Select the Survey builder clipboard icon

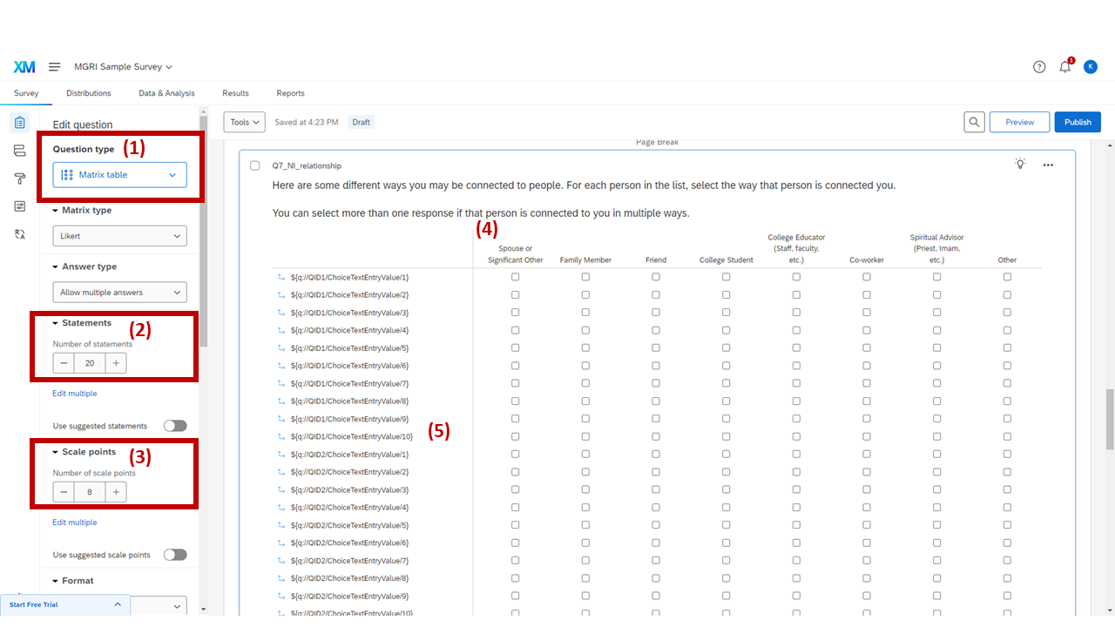point(19,122)
